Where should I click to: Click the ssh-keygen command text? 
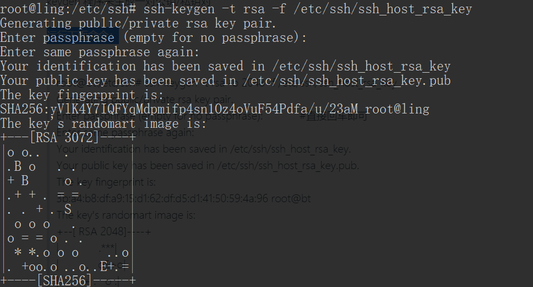[308, 9]
